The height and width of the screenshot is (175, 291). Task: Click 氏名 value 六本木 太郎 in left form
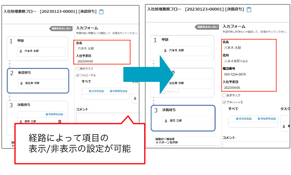coord(86,48)
